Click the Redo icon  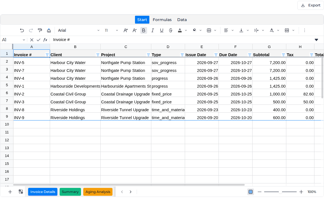point(31,30)
